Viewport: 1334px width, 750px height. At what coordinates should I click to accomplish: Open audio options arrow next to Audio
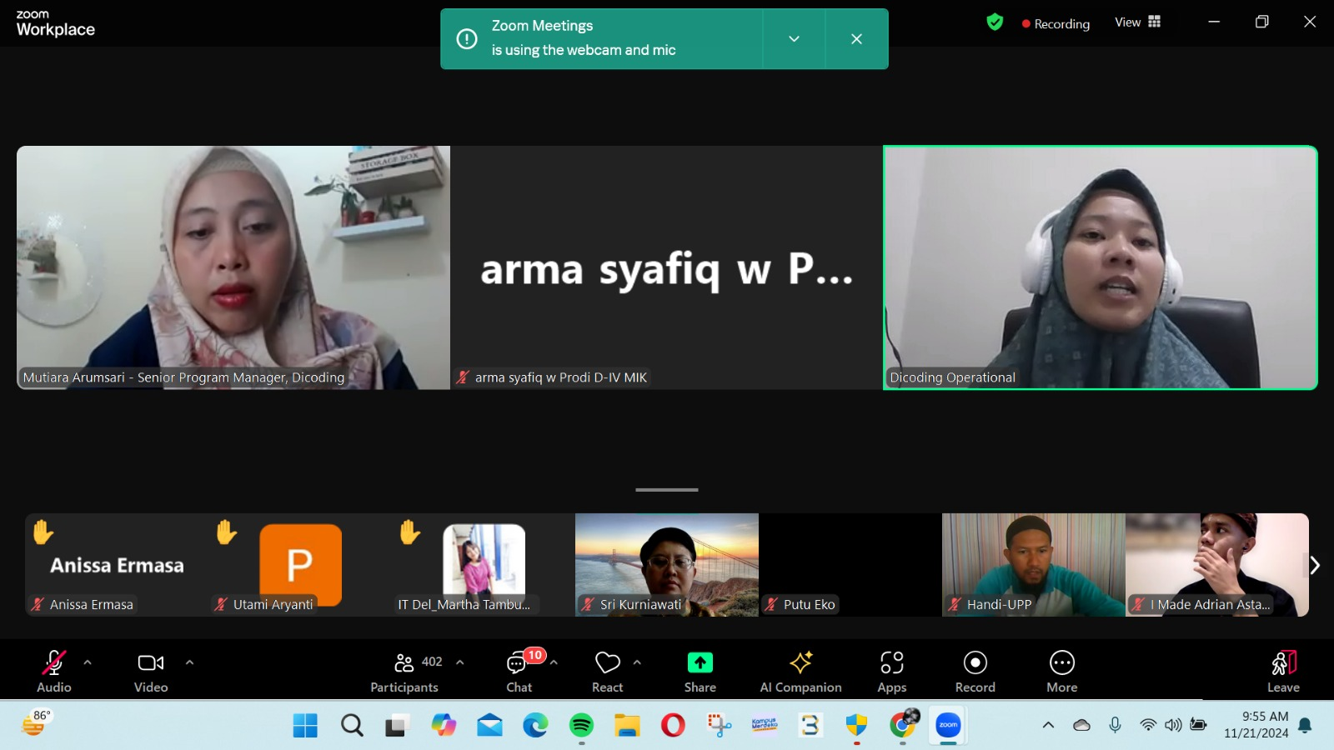click(88, 662)
